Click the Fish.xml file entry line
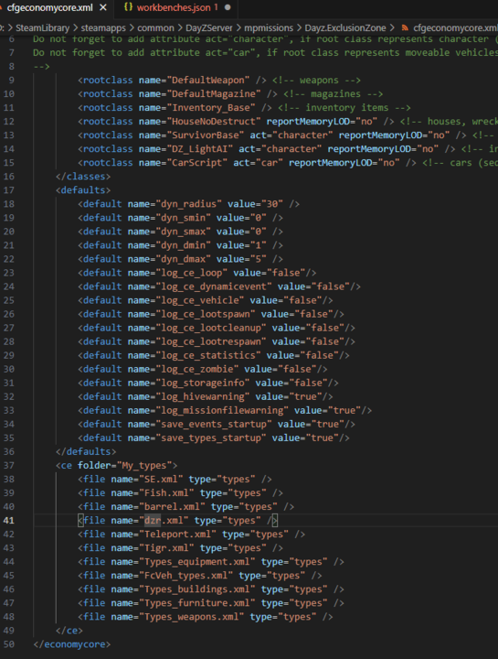 [x=180, y=493]
